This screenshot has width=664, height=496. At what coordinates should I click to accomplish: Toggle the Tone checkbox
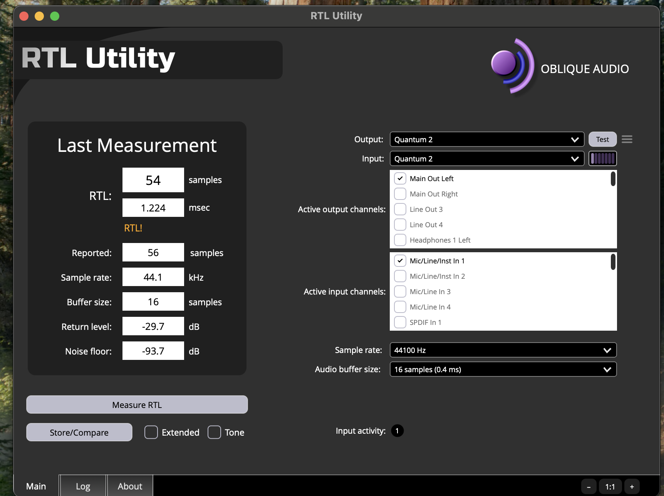coord(214,432)
